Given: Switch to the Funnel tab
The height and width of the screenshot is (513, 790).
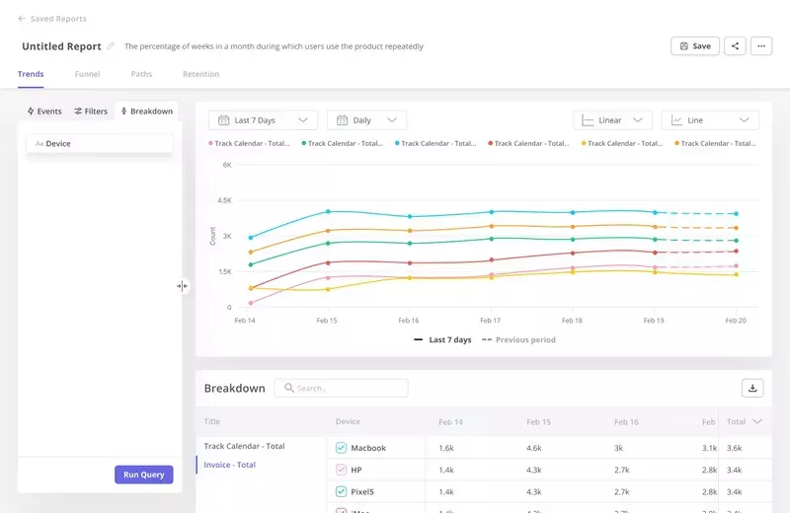Looking at the screenshot, I should coord(87,74).
